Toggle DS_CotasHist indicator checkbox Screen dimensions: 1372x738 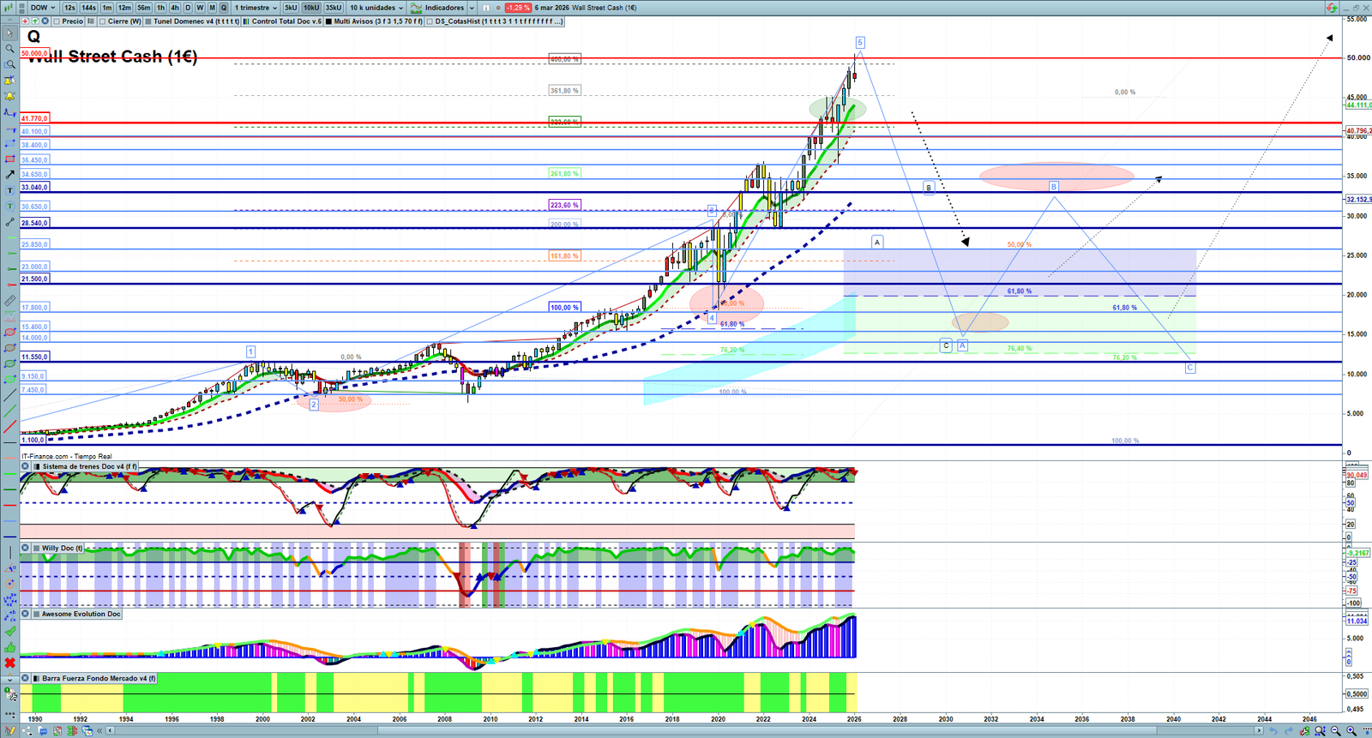click(x=430, y=21)
